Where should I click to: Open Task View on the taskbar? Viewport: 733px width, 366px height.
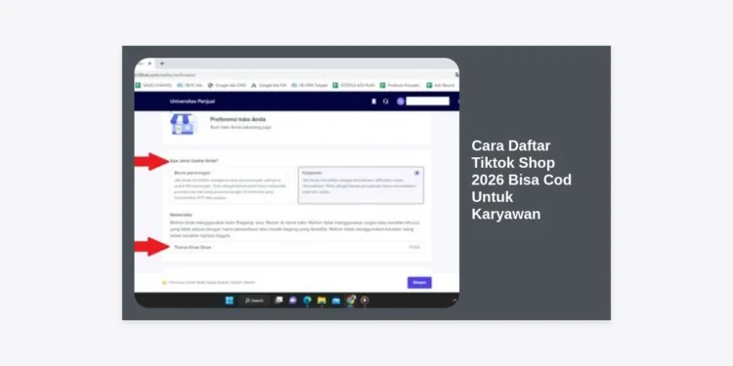pyautogui.click(x=279, y=301)
